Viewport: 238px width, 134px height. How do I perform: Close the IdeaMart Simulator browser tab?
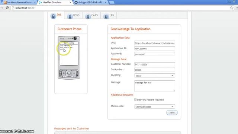[70, 3]
